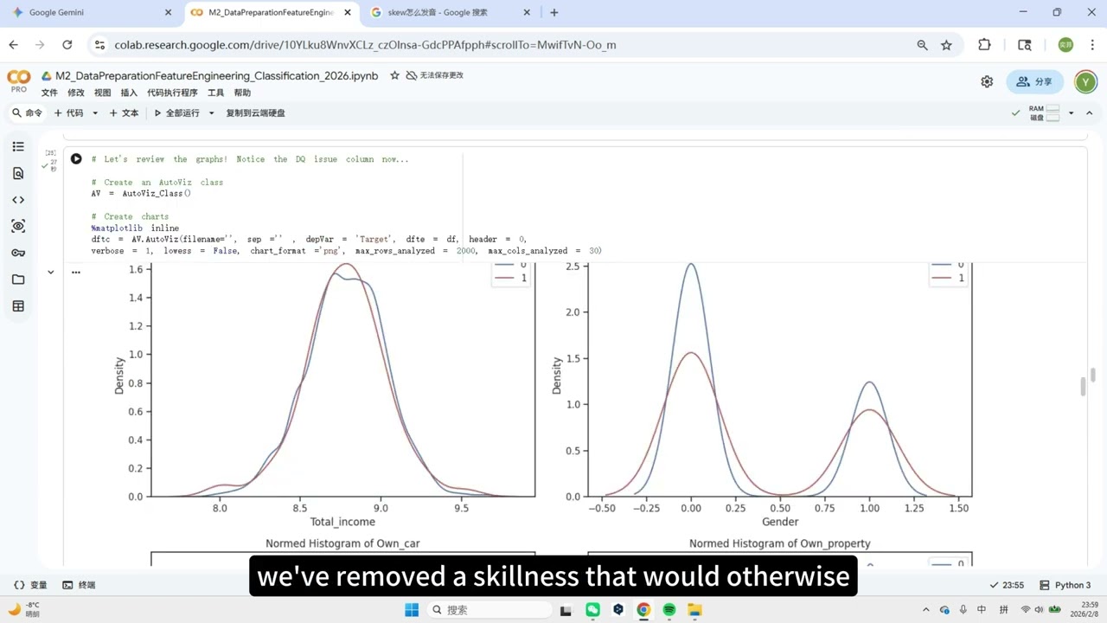Open File Explorer from taskbar
This screenshot has height=623, width=1107.
695,610
